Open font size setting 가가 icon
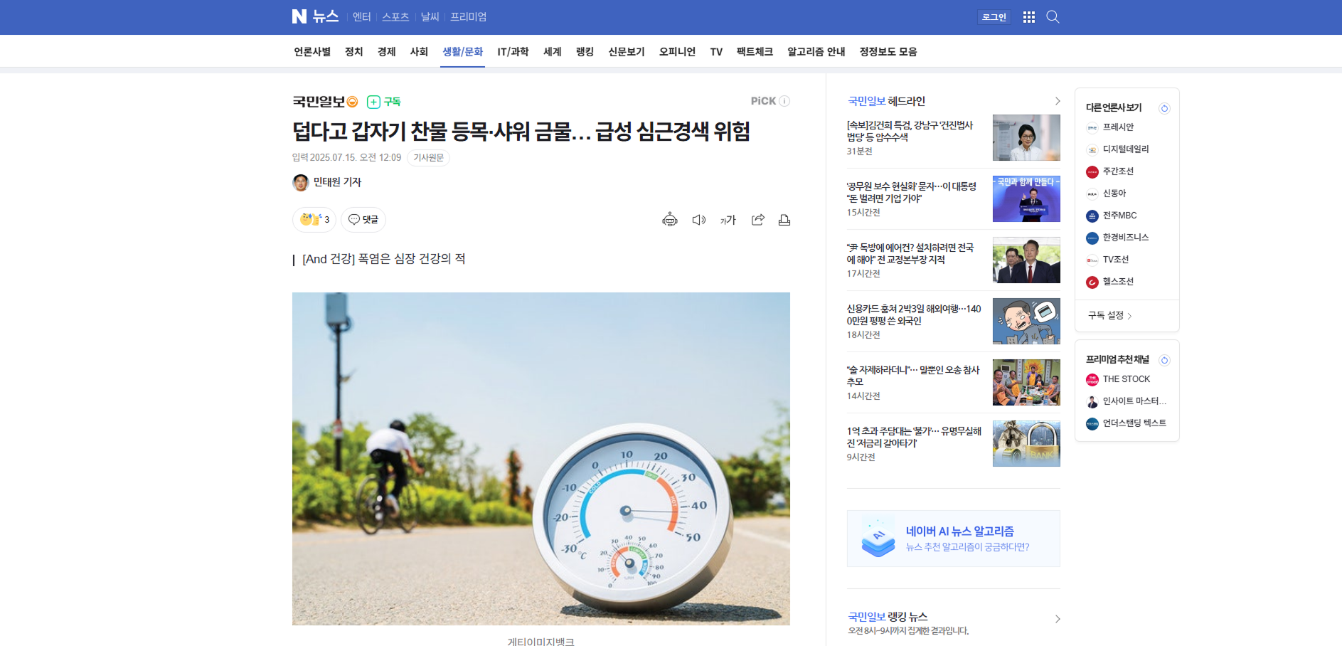 [x=728, y=220]
